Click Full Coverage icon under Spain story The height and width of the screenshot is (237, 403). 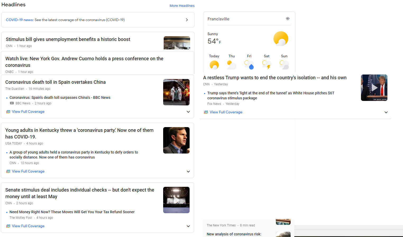(8, 112)
